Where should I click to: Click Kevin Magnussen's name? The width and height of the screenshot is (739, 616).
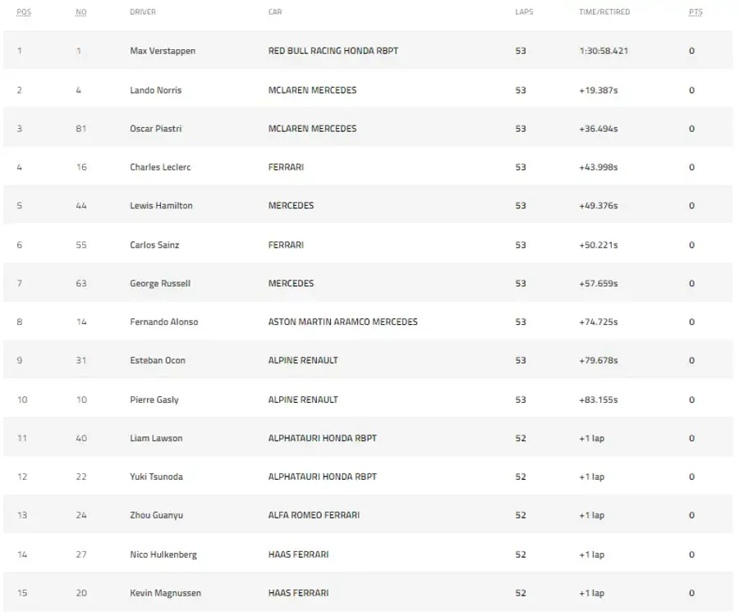coord(165,593)
